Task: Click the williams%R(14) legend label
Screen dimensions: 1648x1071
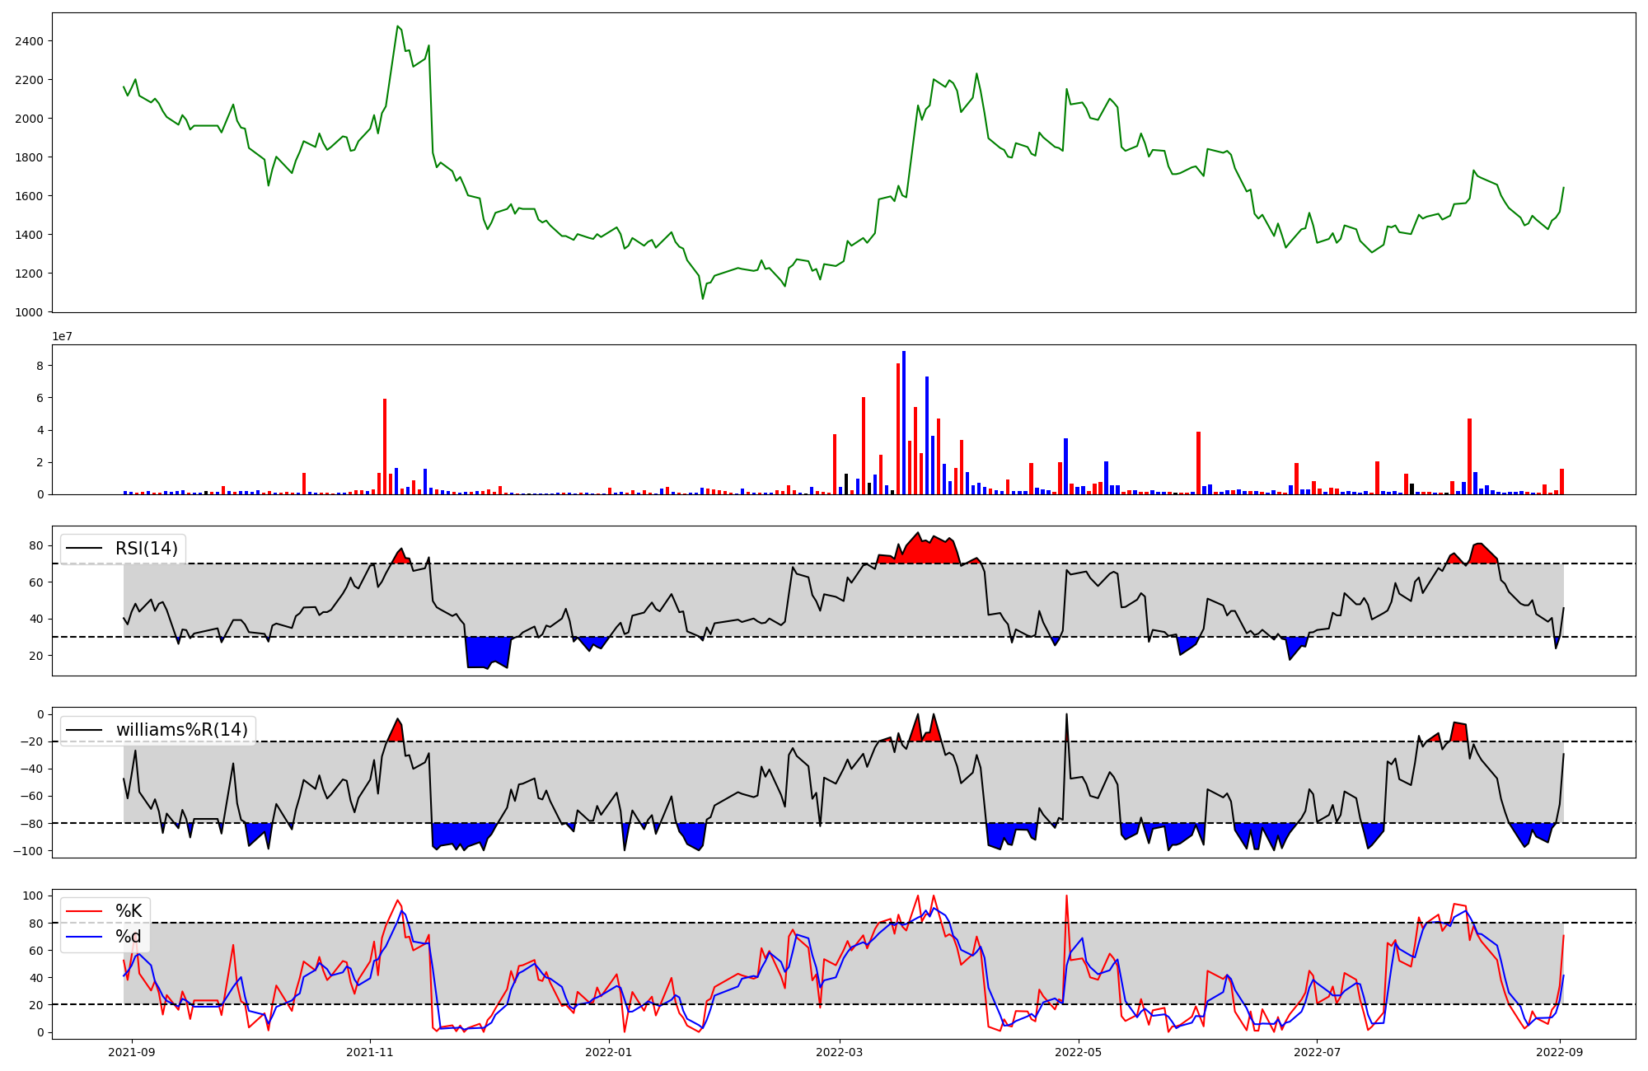Action: [x=181, y=730]
